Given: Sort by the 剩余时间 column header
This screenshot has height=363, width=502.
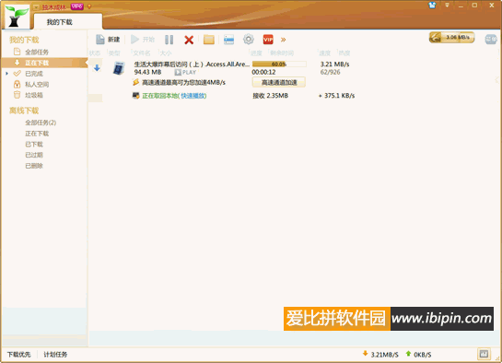Looking at the screenshot, I should coord(282,53).
